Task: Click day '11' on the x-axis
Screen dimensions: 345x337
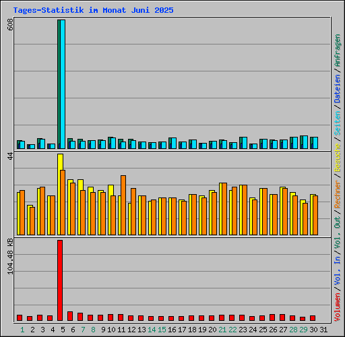Action: tap(121, 330)
